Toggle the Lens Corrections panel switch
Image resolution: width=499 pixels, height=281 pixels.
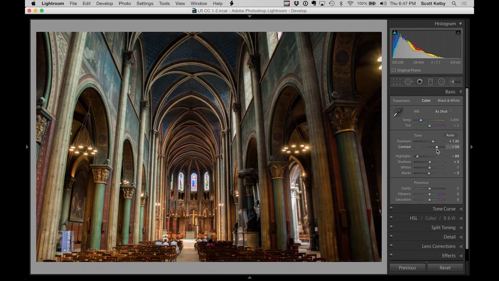391,246
